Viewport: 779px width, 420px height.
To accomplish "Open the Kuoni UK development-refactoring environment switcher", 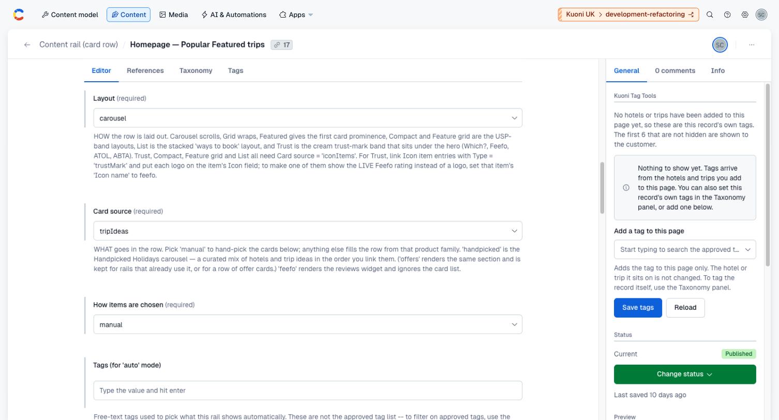I will click(x=628, y=14).
